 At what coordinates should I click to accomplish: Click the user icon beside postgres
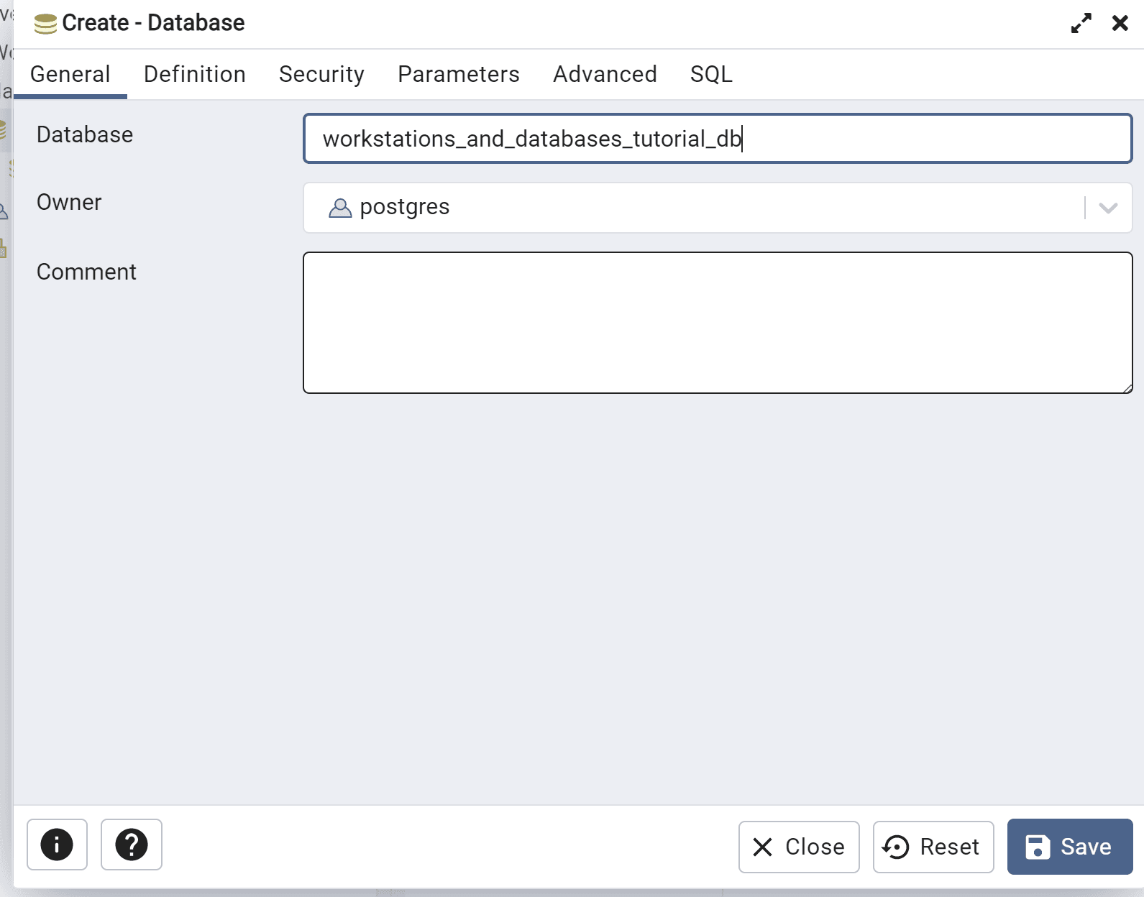pos(339,208)
